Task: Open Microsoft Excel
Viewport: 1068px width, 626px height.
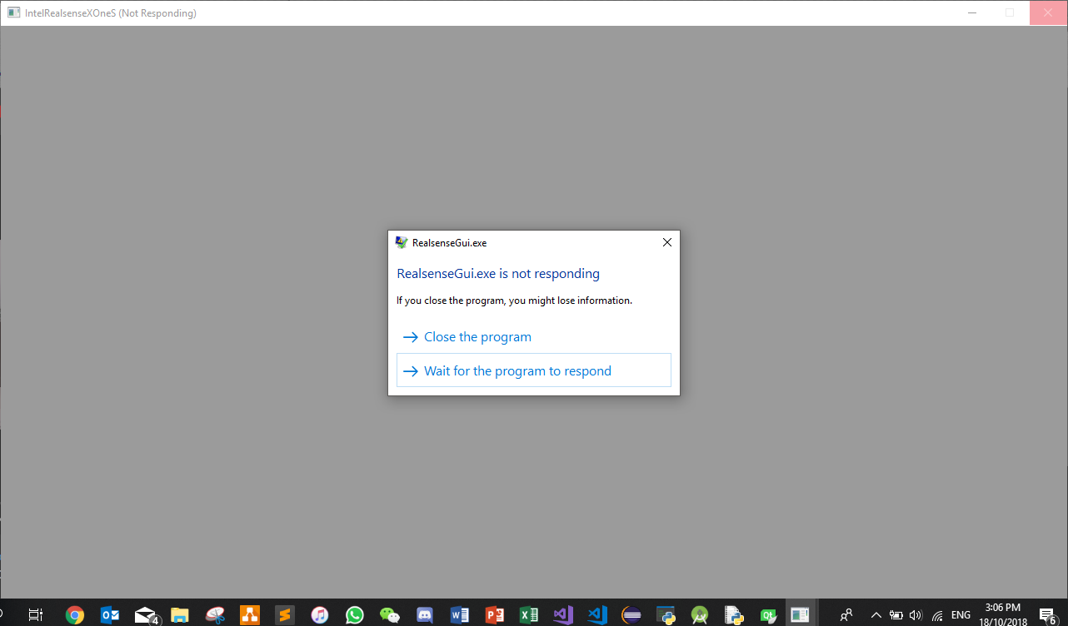Action: pos(529,614)
